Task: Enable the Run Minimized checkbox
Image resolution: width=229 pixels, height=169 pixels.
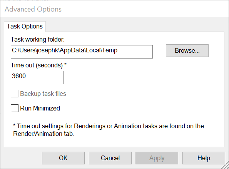Action: [x=15, y=108]
